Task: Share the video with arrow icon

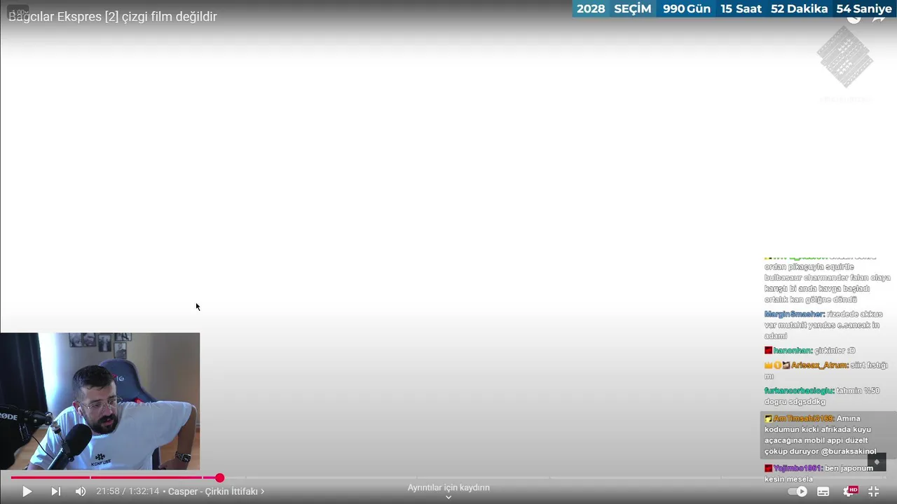Action: point(878,17)
